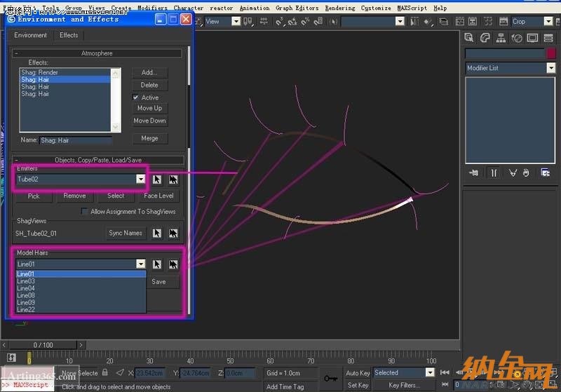Viewport: 561px width, 392px height.
Task: Click the ShagViews pick arrow icon
Action: pyautogui.click(x=157, y=234)
